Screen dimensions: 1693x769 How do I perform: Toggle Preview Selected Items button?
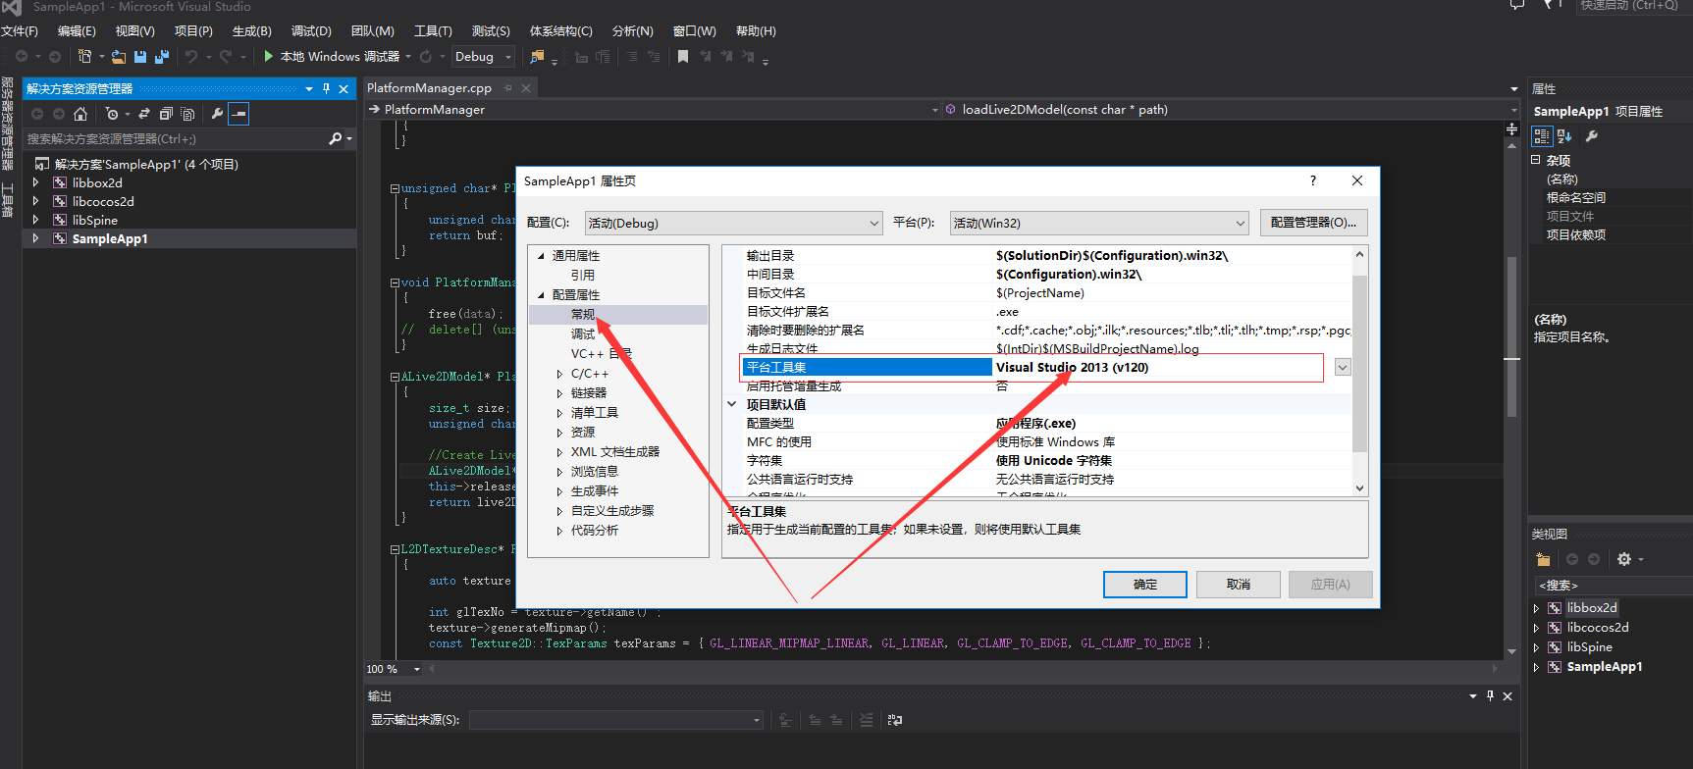(x=238, y=114)
